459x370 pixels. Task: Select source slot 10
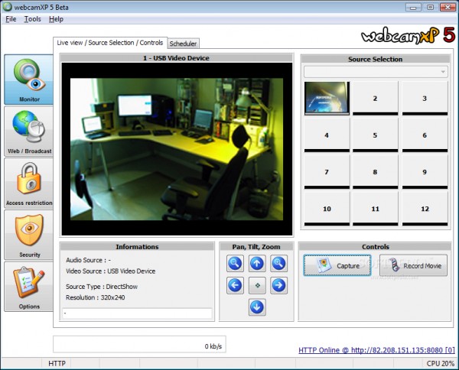coord(327,209)
